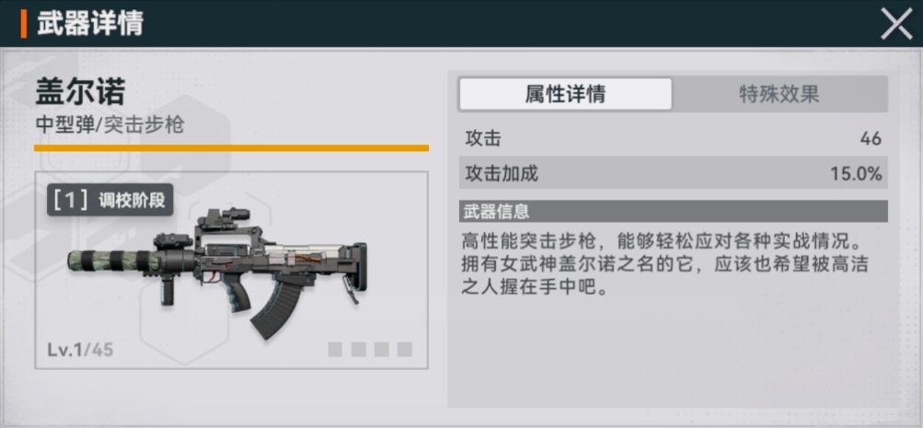Viewport: 923px width, 428px height.
Task: Click the 中型弹/突击步枪 type label
Action: coord(110,125)
